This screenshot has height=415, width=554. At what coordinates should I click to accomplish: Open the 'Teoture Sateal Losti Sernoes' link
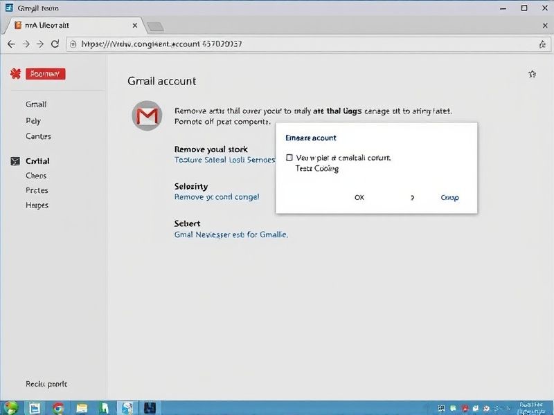[224, 160]
